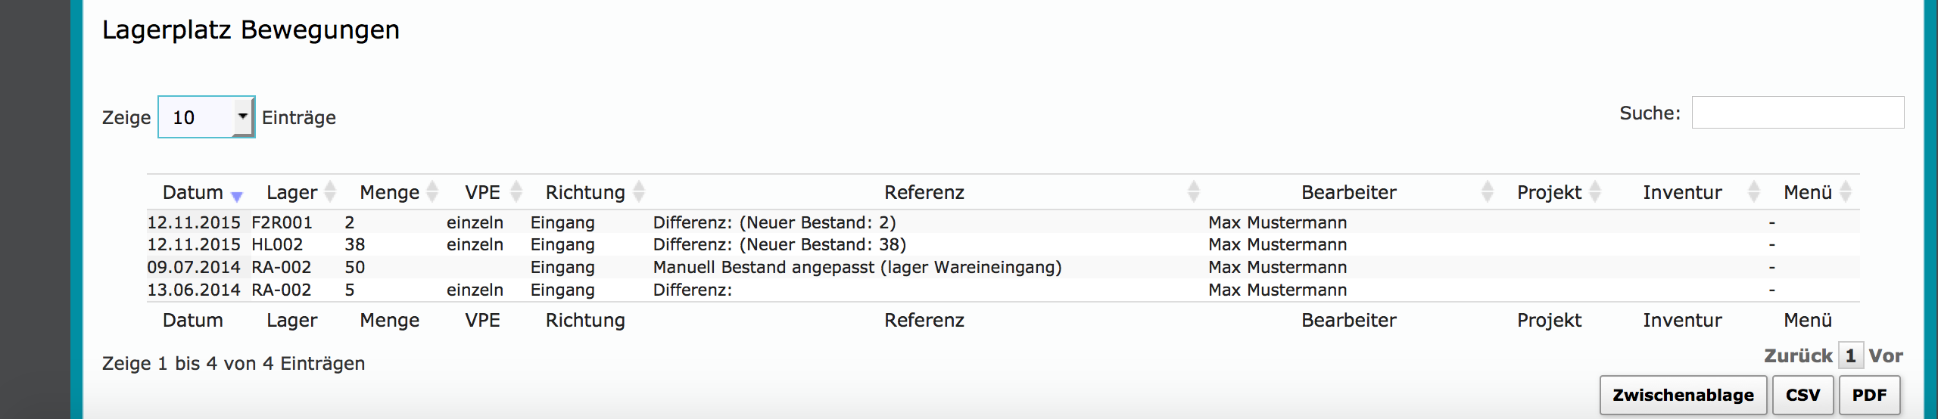Click into the Suche search field

1797,113
